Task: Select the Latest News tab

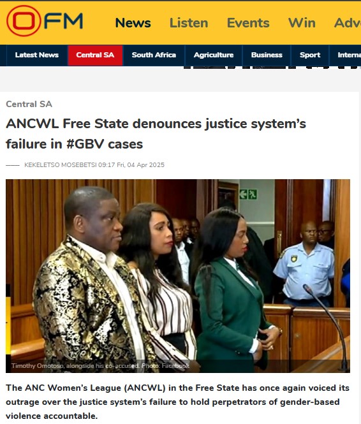Action: 37,55
